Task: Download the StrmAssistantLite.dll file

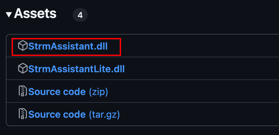Action: [x=76, y=69]
